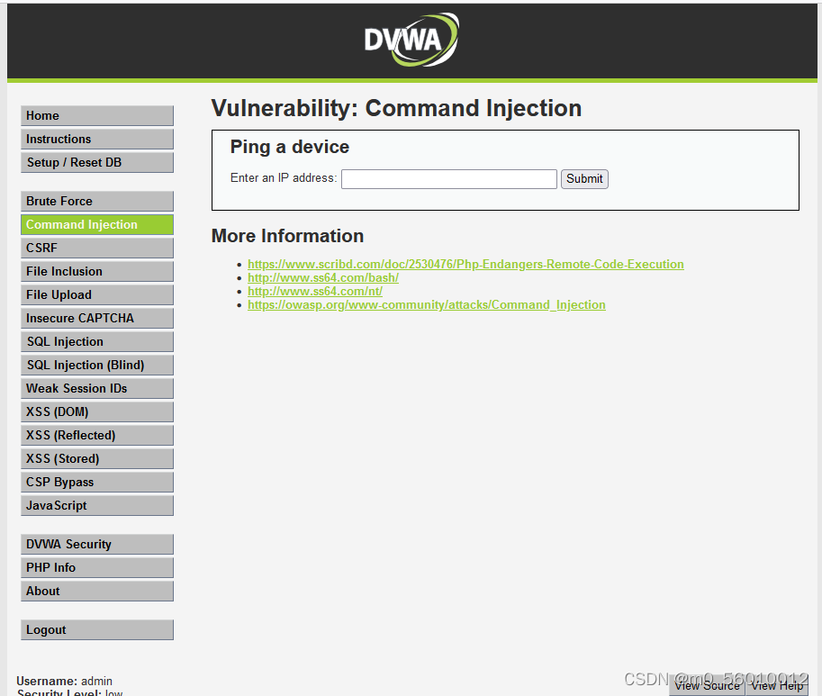The image size is (822, 696).
Task: Open owasp.org Command_Injection link
Action: tap(426, 305)
